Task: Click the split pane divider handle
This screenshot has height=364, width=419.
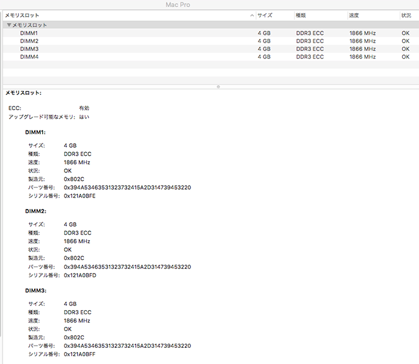Action: 218,87
